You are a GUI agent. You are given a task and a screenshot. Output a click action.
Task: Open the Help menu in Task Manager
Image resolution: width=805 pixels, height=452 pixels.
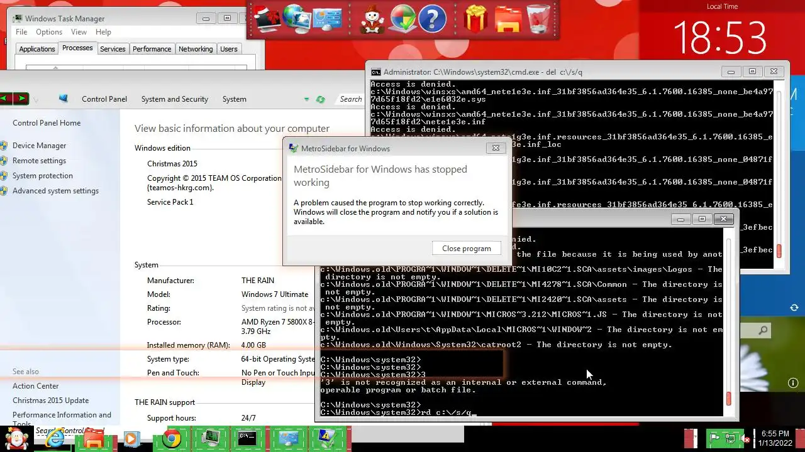click(103, 32)
